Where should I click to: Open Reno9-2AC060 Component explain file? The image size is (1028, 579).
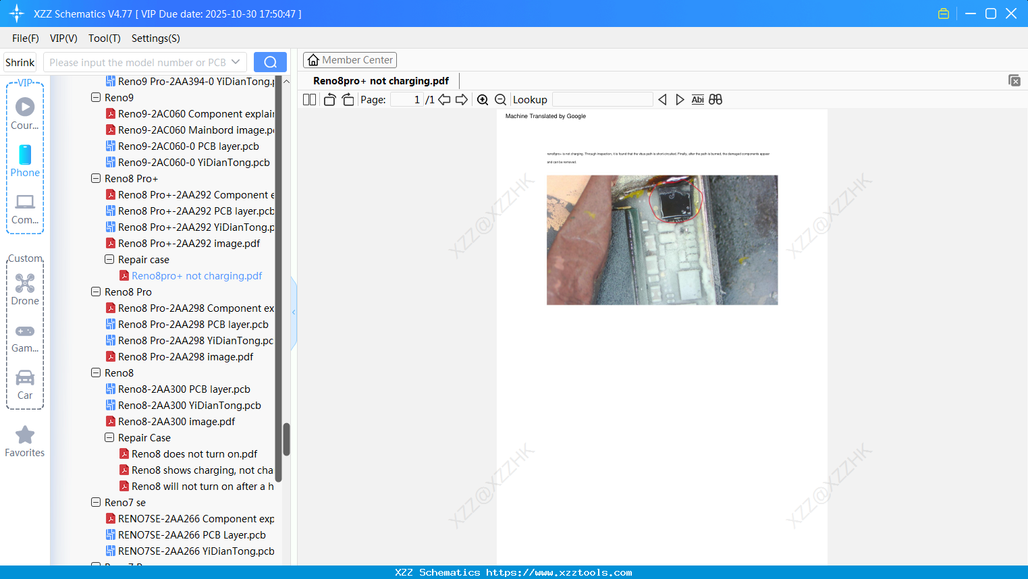click(190, 113)
